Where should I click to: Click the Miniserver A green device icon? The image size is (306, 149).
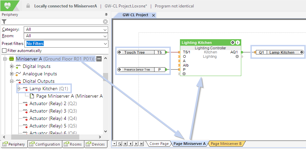(12, 59)
